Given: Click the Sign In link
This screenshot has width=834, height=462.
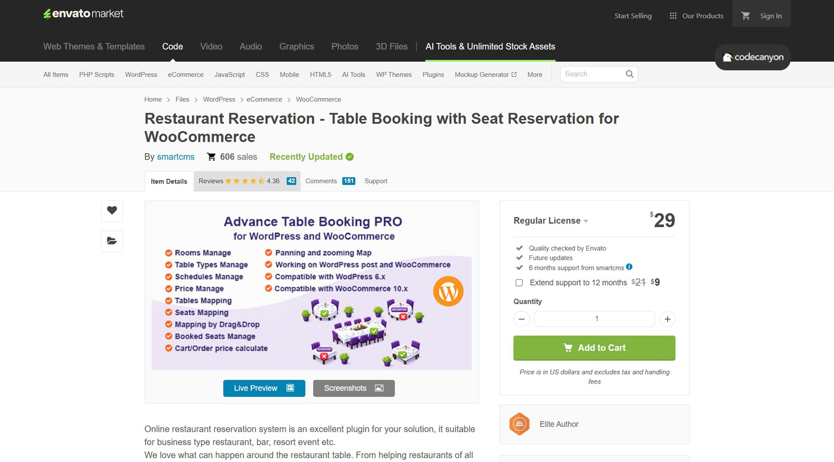Looking at the screenshot, I should click(x=771, y=16).
